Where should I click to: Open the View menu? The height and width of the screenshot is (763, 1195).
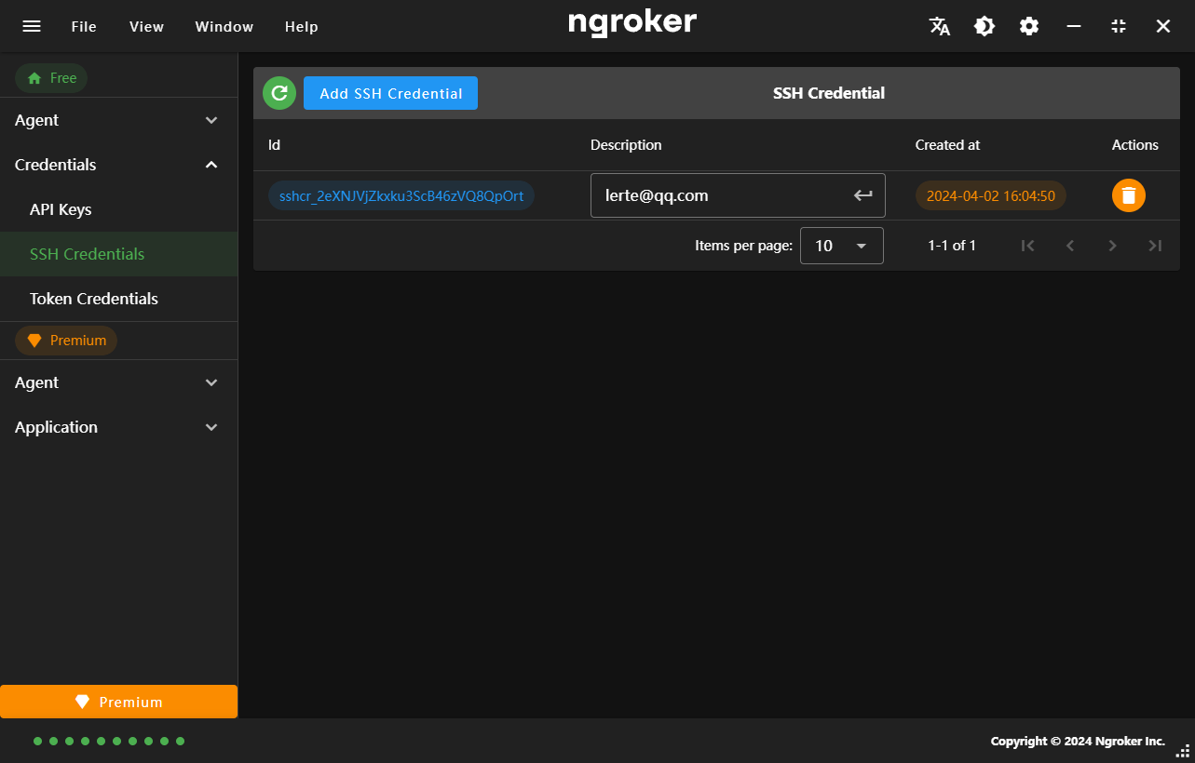(146, 26)
